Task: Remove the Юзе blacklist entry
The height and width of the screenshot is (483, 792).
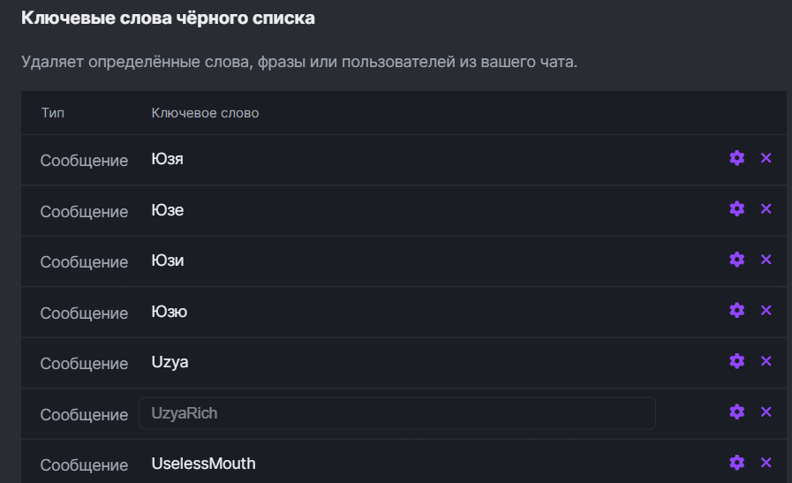Action: (x=766, y=209)
